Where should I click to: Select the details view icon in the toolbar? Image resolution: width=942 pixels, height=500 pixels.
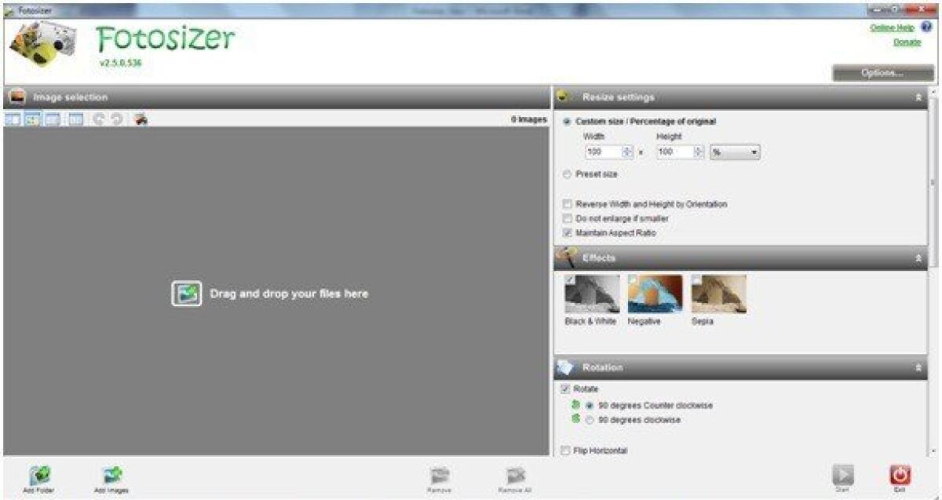[76, 122]
